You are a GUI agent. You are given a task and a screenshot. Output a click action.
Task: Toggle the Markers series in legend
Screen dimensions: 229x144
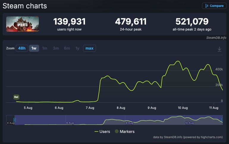pos(127,132)
